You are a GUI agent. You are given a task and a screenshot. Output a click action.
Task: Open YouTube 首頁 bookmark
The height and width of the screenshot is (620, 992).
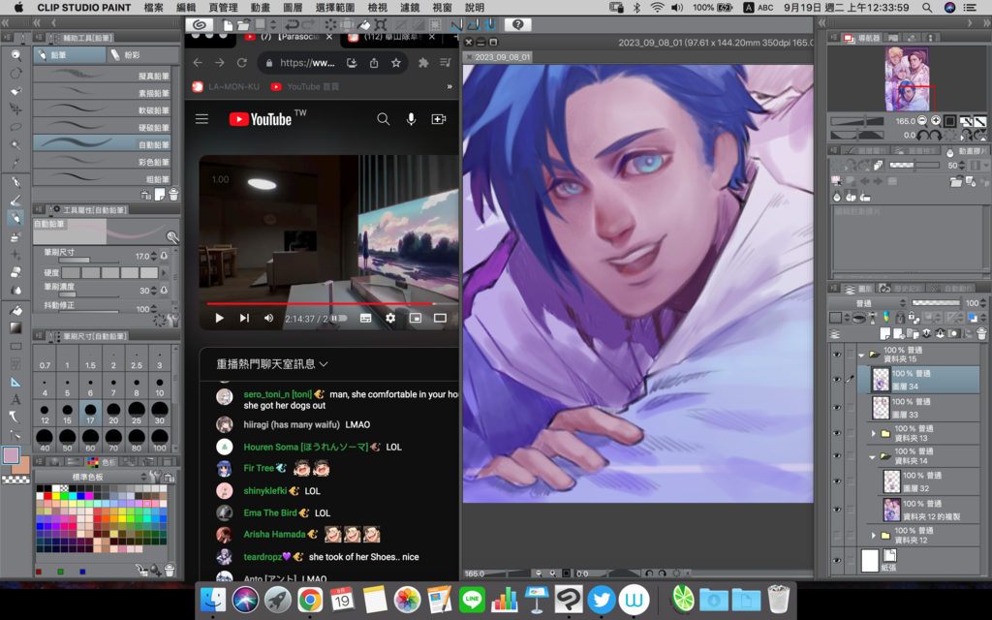pyautogui.click(x=305, y=86)
